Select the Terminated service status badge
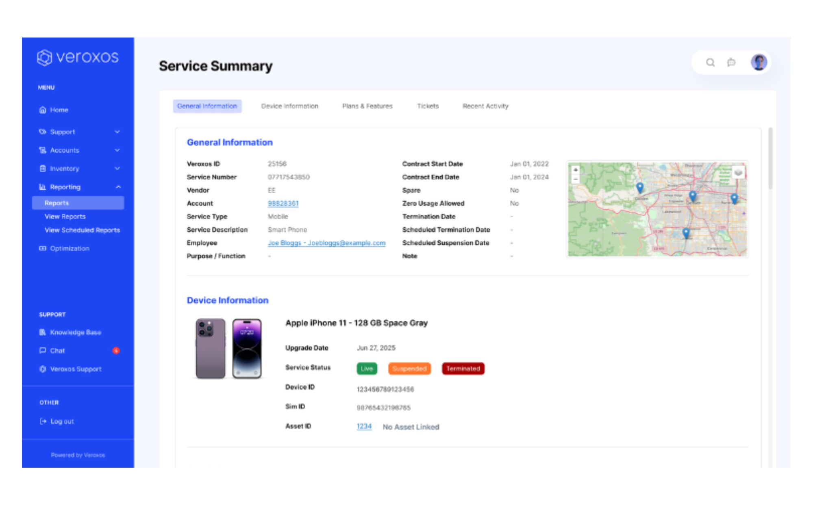 [463, 369]
